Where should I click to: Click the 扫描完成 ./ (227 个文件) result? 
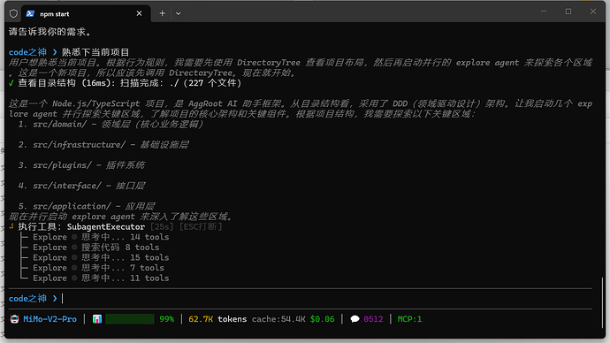[180, 83]
